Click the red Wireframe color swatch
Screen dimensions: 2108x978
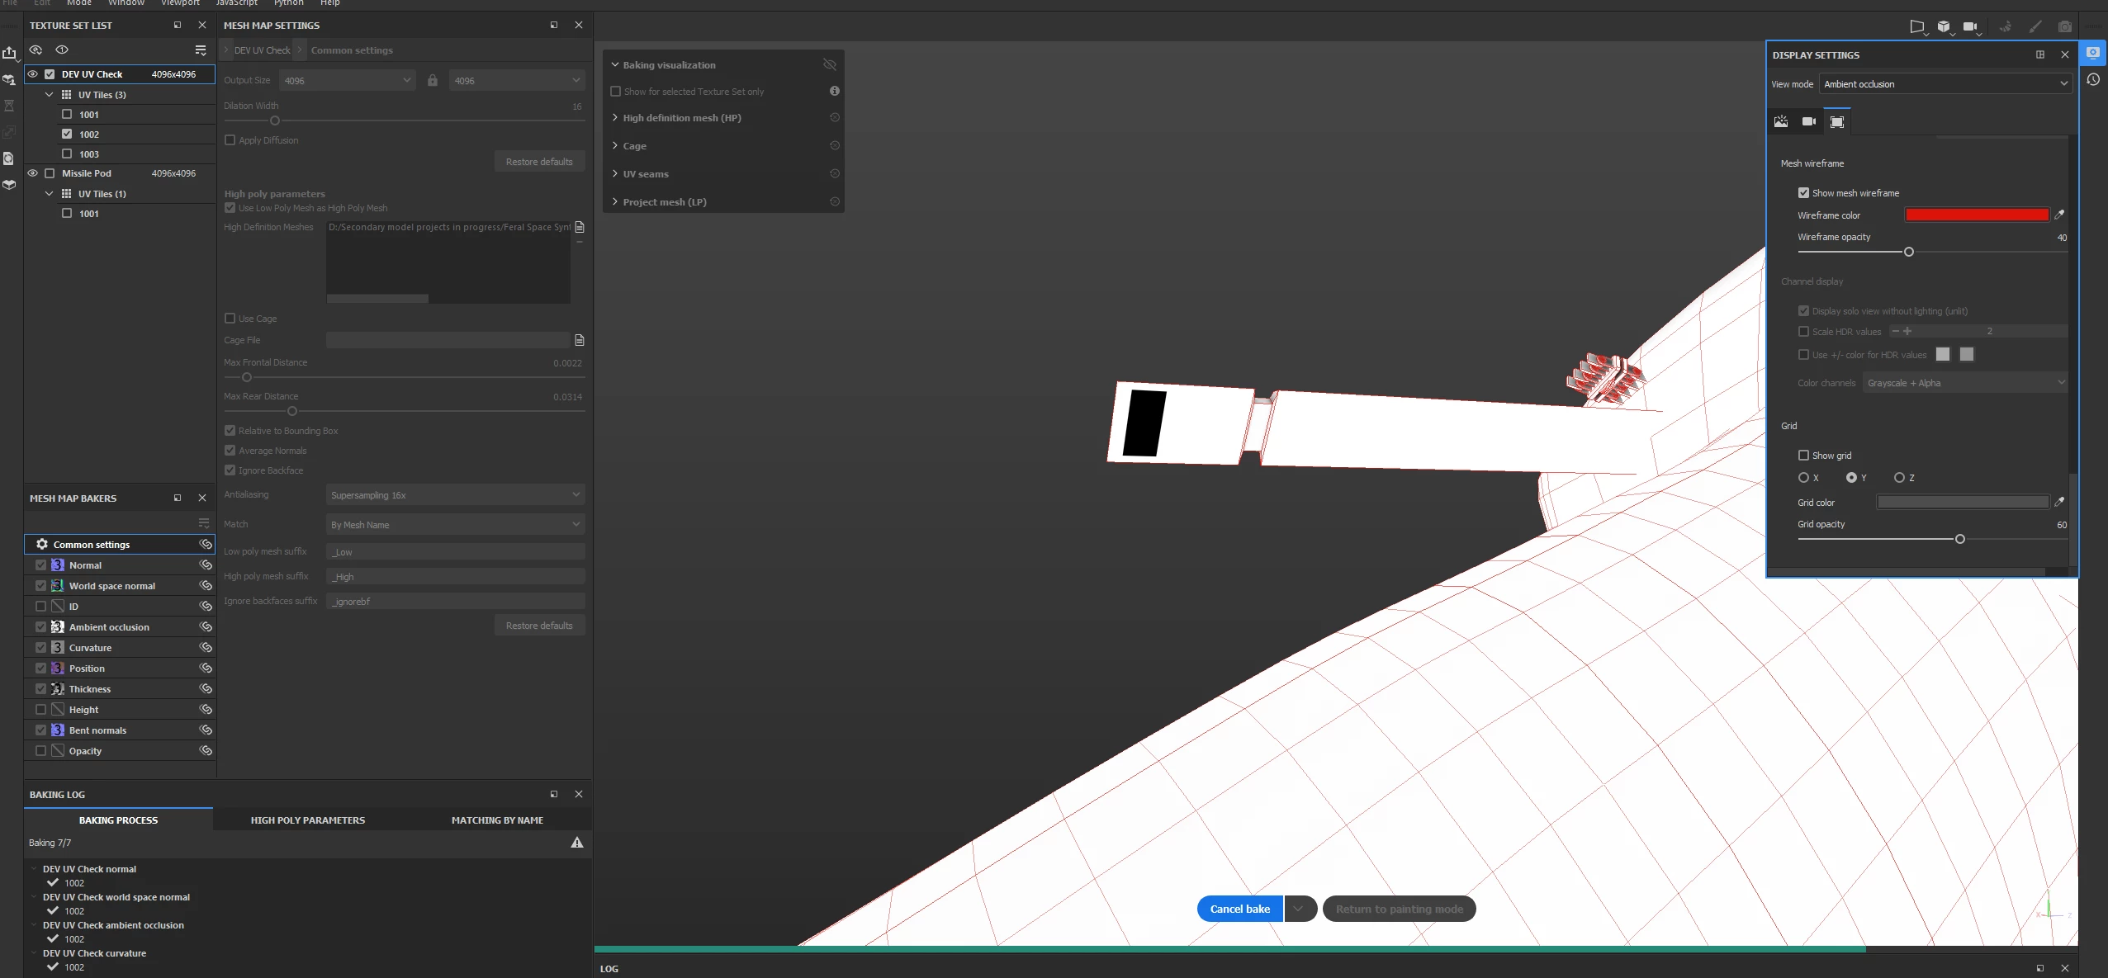click(1976, 215)
